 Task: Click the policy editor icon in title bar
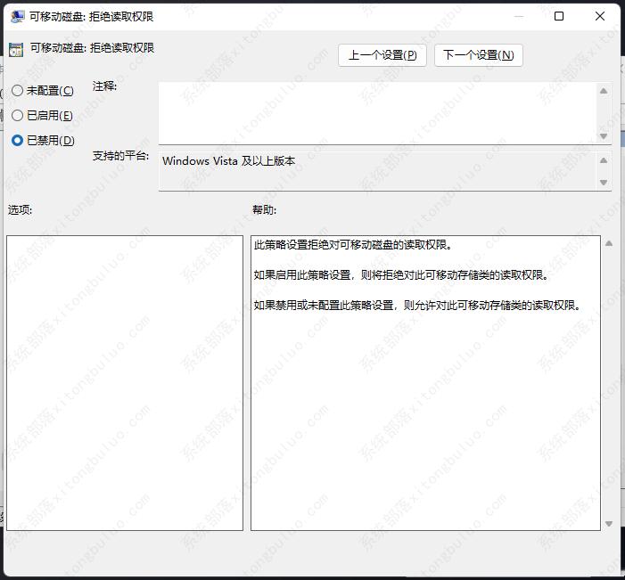point(17,16)
